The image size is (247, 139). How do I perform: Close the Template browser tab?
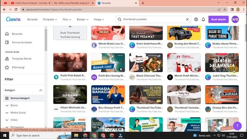coord(136,3)
